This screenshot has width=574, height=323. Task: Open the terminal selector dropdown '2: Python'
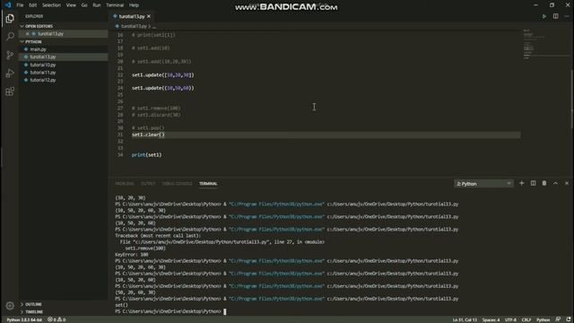coord(483,183)
